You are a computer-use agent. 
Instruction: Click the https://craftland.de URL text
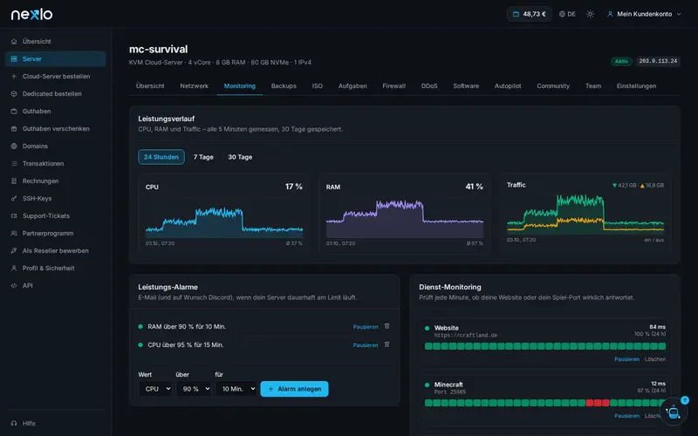coord(466,336)
